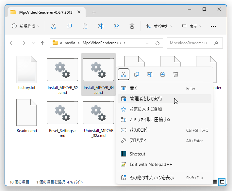The image size is (232, 191).
Task: Click the toolbar share icon
Action: [116, 26]
